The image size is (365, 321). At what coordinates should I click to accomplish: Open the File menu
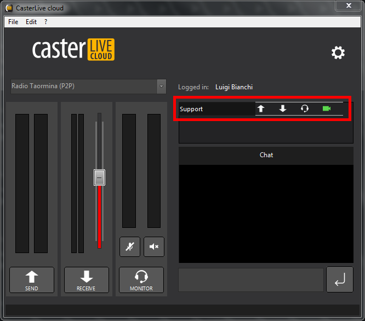(x=13, y=22)
